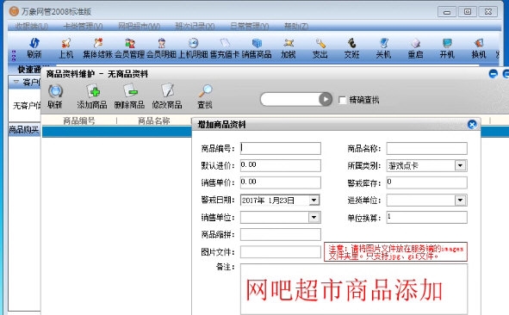Open the 所属类别 dropdown
The width and height of the screenshot is (509, 315).
pos(460,166)
